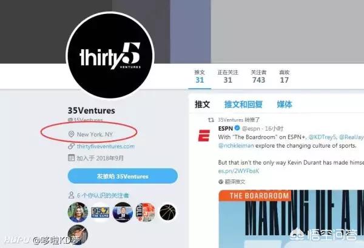Image resolution: width=364 pixels, height=248 pixels.
Task: Click the retweet icon above the ESPN tweet
Action: pyautogui.click(x=211, y=120)
